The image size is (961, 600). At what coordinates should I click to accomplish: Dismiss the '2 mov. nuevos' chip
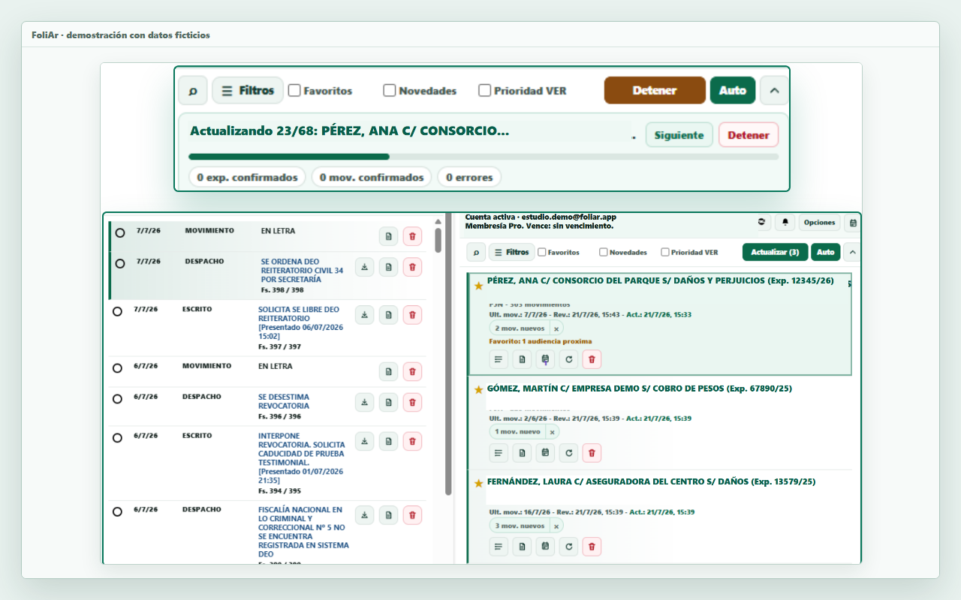(556, 328)
